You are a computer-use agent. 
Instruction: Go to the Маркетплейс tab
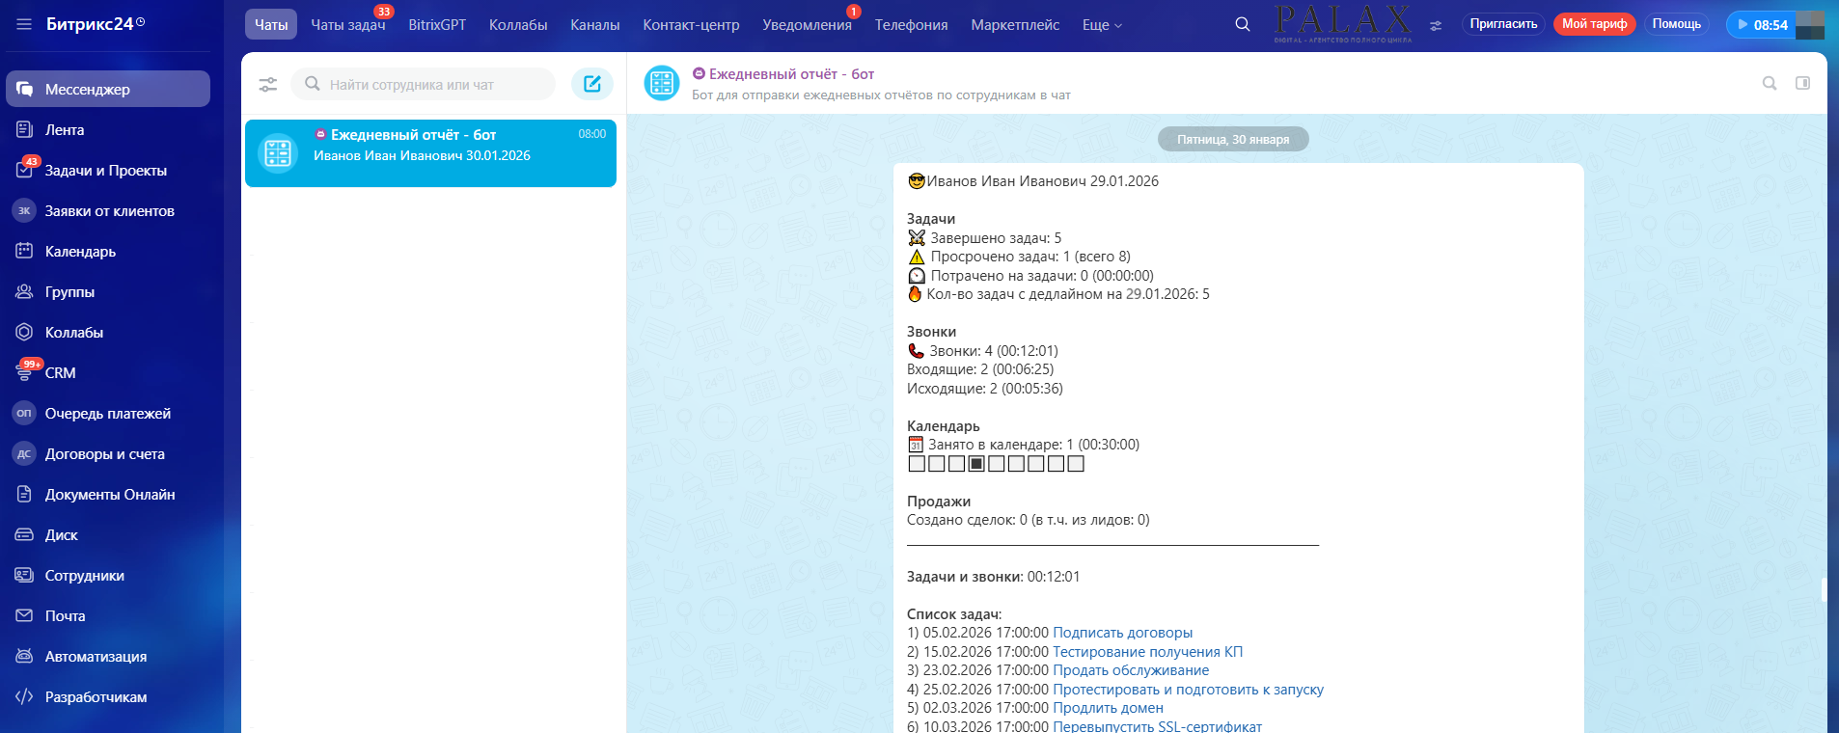point(1015,25)
